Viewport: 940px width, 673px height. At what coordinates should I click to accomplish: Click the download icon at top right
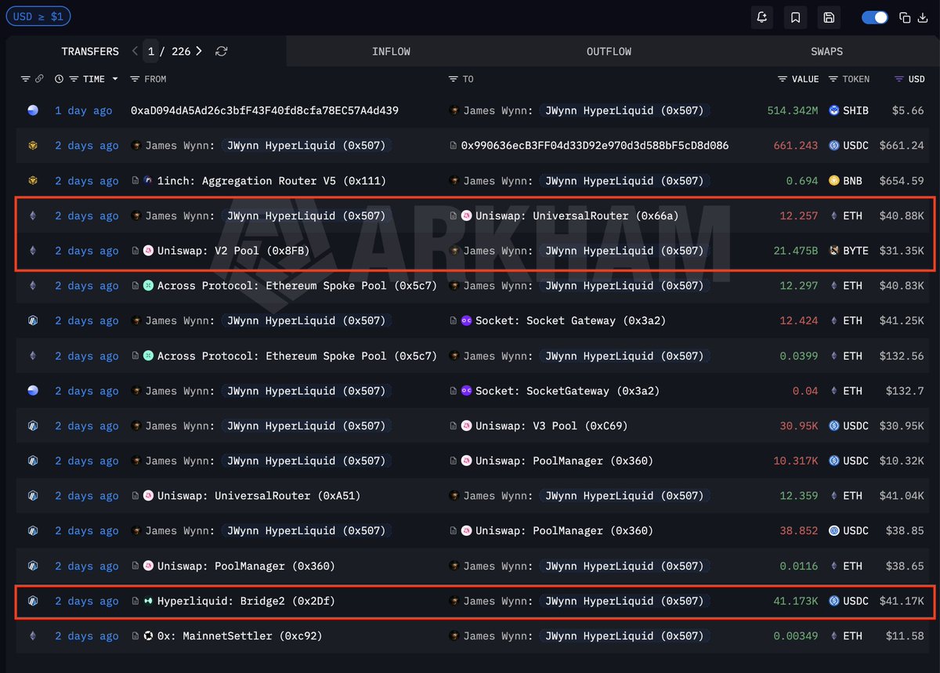pos(922,17)
